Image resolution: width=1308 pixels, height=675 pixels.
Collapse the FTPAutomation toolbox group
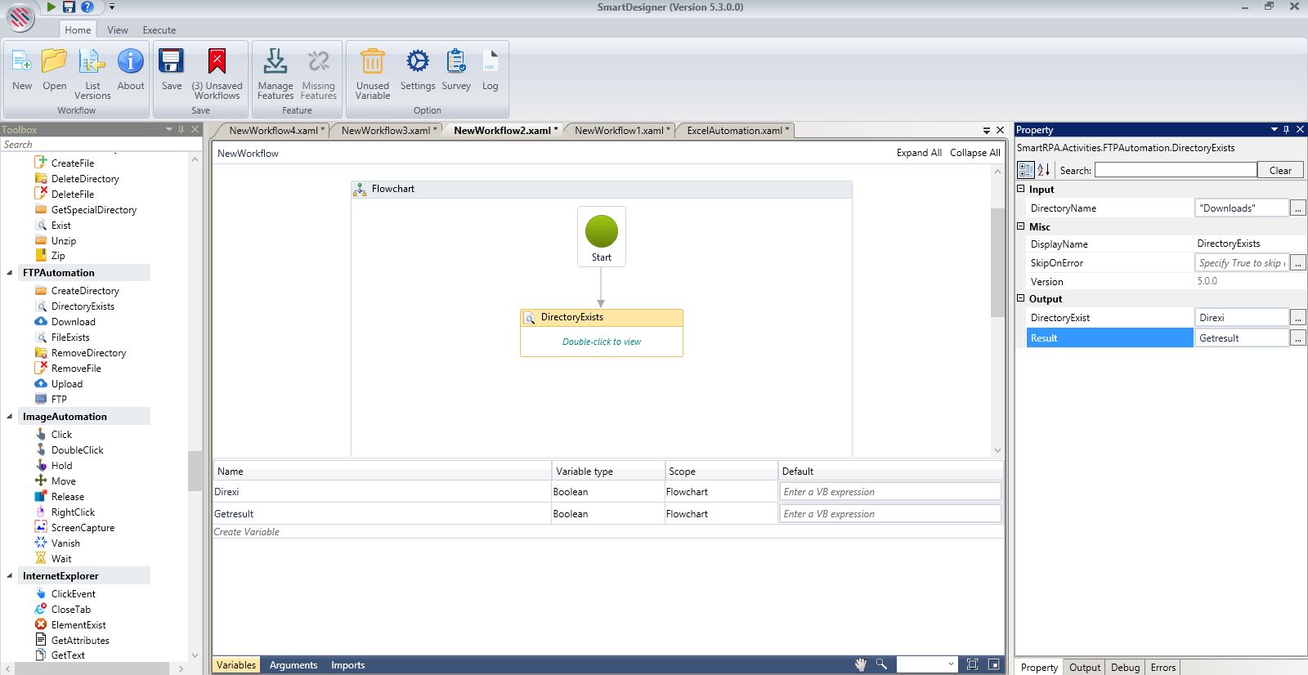click(x=10, y=273)
